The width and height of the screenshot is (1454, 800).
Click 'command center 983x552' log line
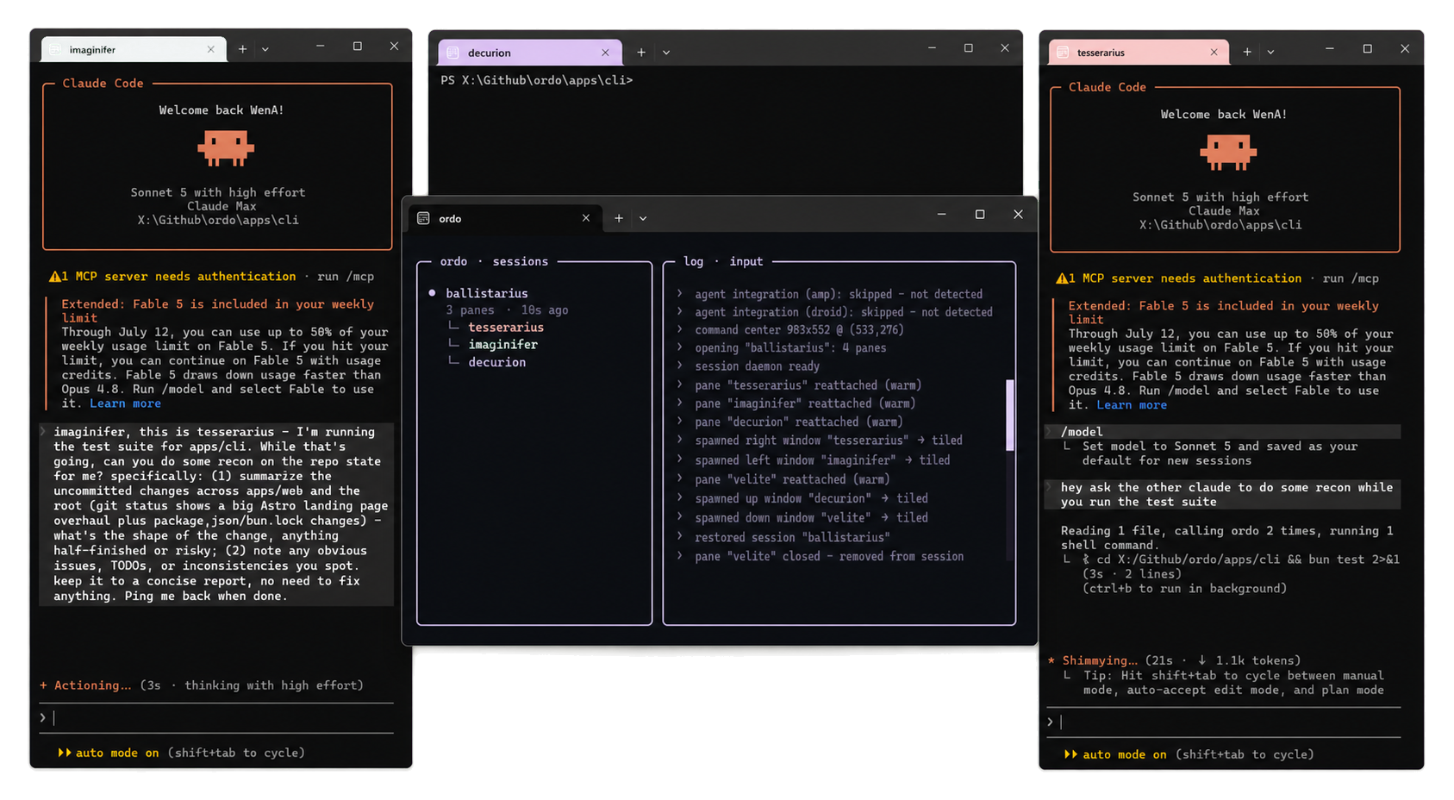point(799,330)
